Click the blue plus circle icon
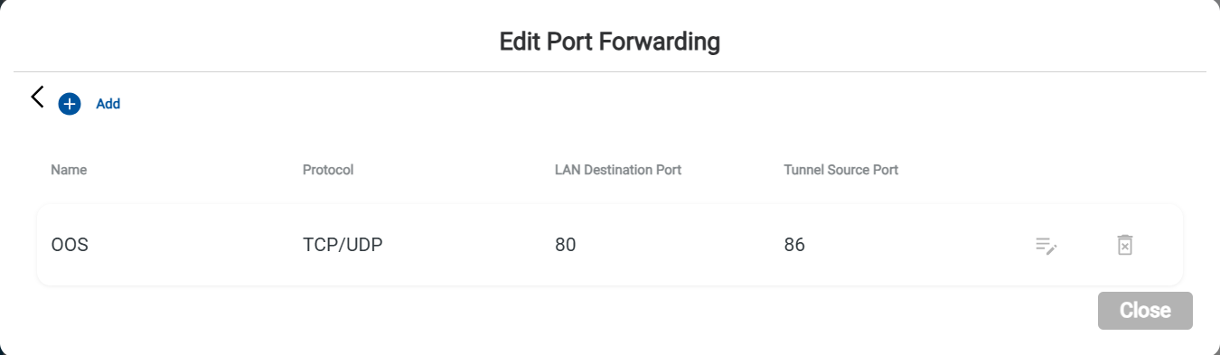 point(70,104)
